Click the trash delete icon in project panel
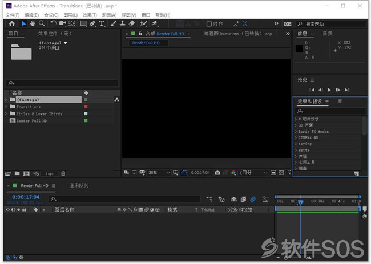Image resolution: width=371 pixels, height=264 pixels. 63,173
